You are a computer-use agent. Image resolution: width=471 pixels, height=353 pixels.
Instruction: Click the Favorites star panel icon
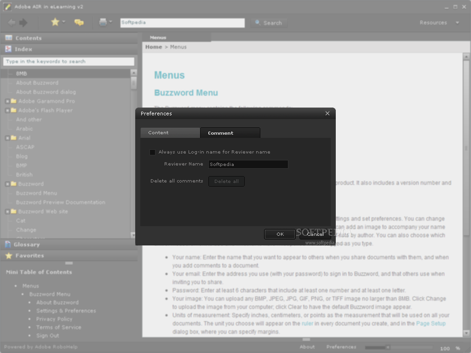[9, 256]
